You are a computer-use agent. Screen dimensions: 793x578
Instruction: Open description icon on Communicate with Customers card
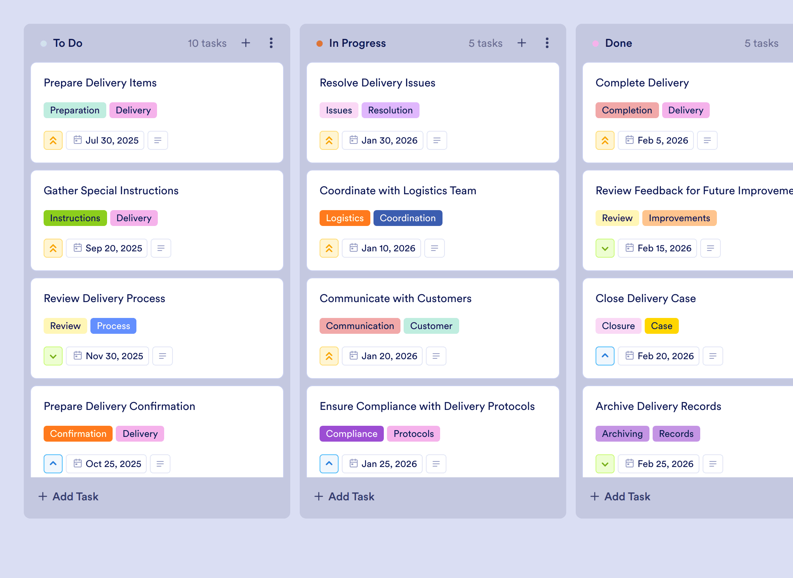[x=436, y=356]
